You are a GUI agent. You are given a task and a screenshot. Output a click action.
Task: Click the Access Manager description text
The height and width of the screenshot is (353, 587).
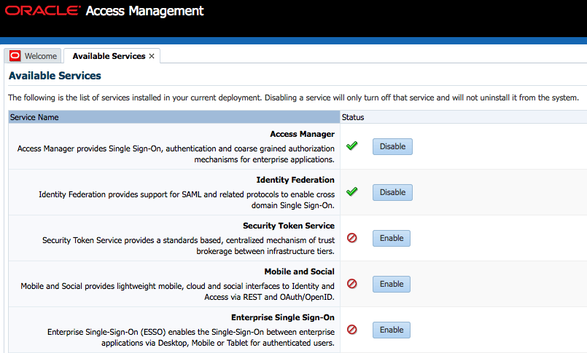[176, 154]
